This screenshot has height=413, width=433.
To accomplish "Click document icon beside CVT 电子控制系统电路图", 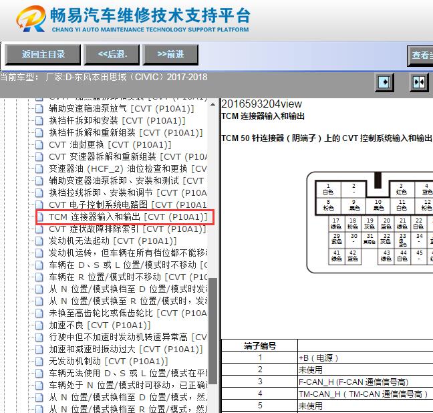I will tap(39, 205).
